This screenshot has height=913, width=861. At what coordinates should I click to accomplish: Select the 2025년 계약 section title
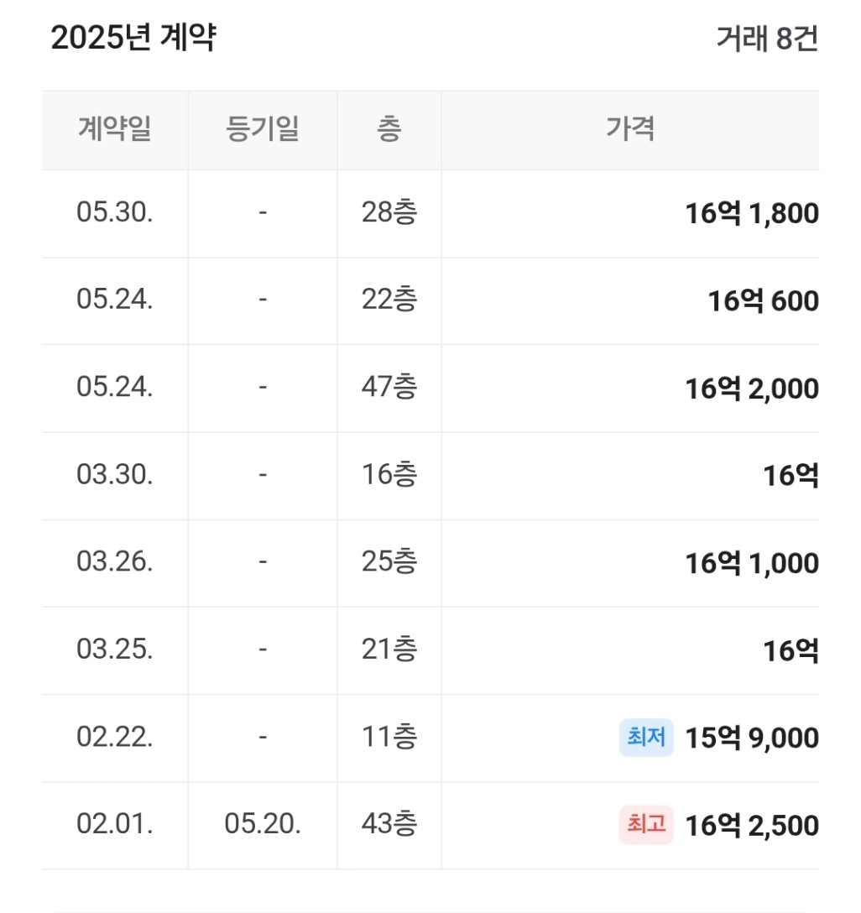point(133,38)
